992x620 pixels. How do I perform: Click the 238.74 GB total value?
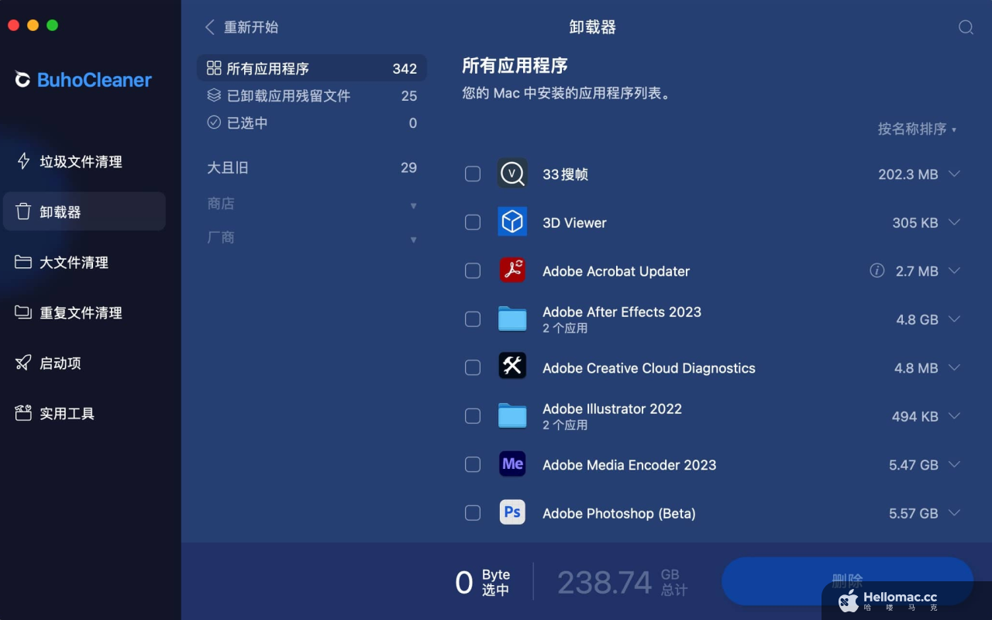pos(604,582)
